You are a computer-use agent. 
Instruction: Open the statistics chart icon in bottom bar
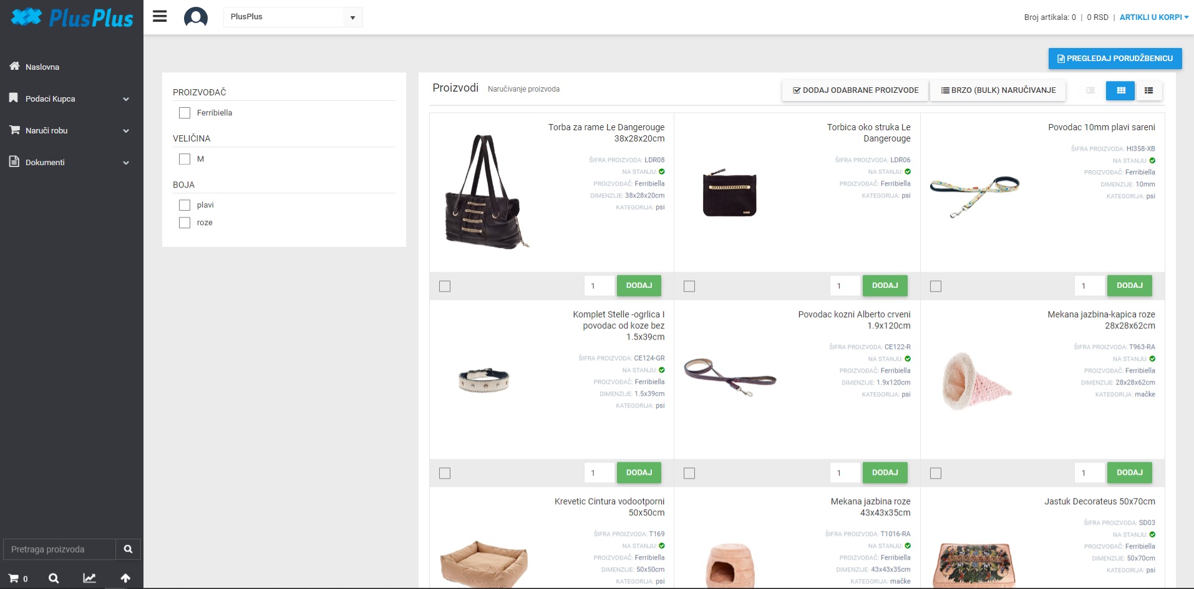coord(89,578)
